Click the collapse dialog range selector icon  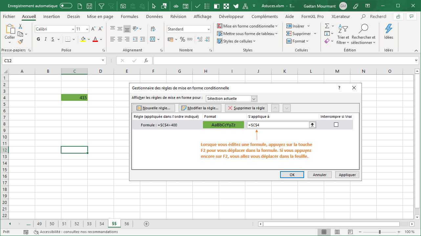tap(312, 125)
